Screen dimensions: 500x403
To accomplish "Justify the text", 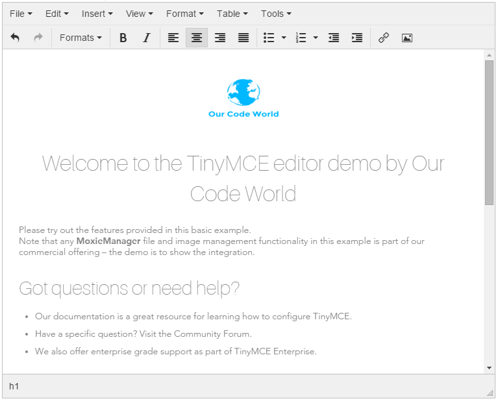I will pyautogui.click(x=244, y=38).
